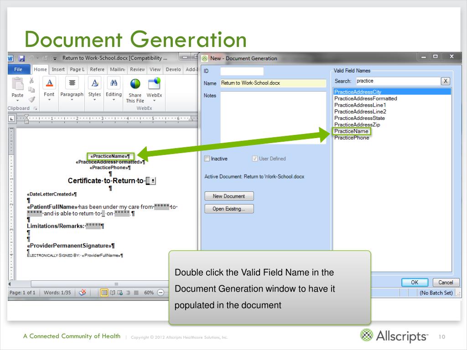Open the dropdown in Certificate to Return to heading
Screen dimensions: 467x350
pyautogui.click(x=153, y=180)
